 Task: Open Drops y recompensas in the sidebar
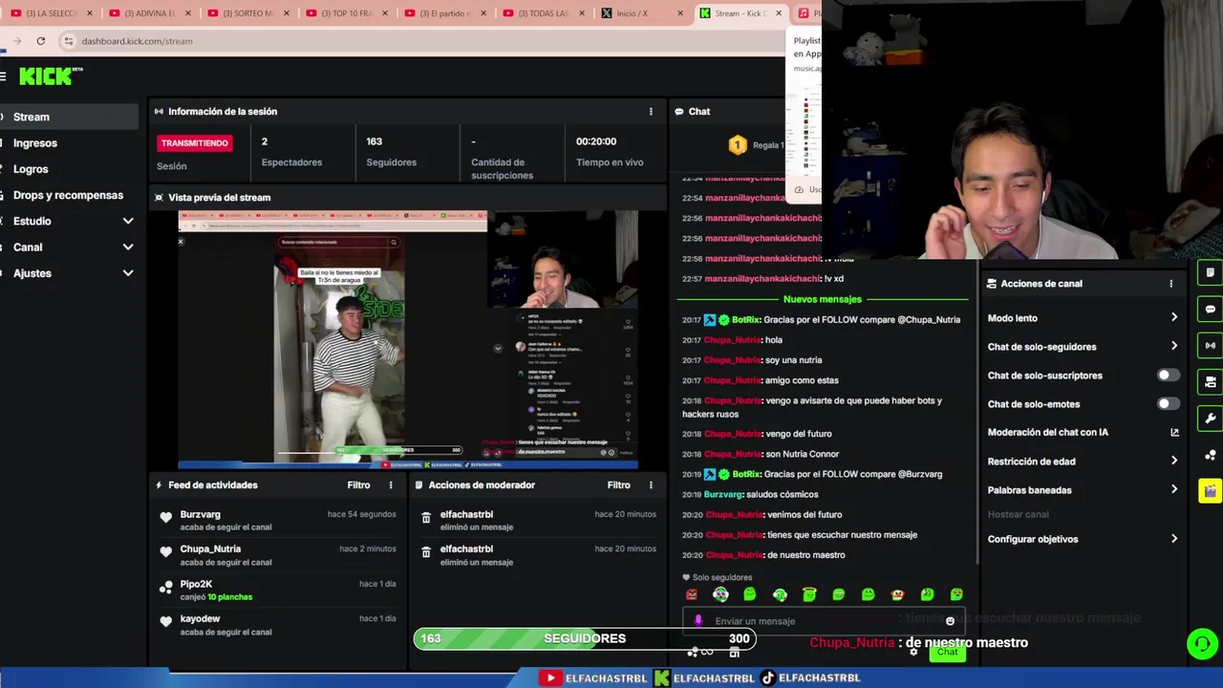pos(68,195)
